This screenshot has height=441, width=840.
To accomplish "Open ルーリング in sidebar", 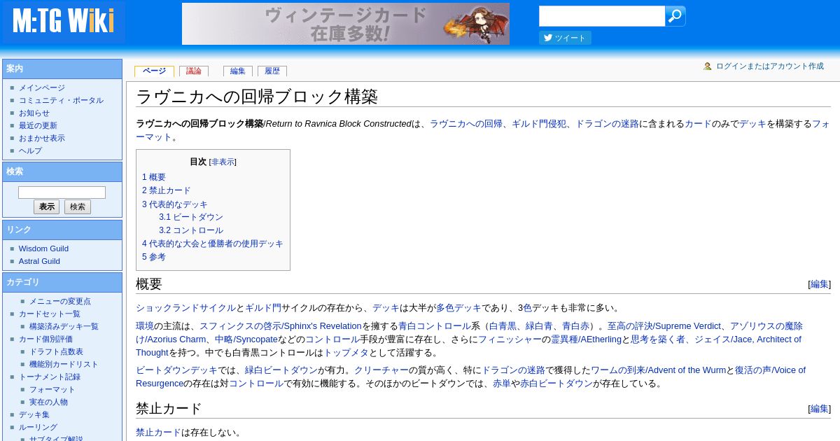I will click(38, 428).
